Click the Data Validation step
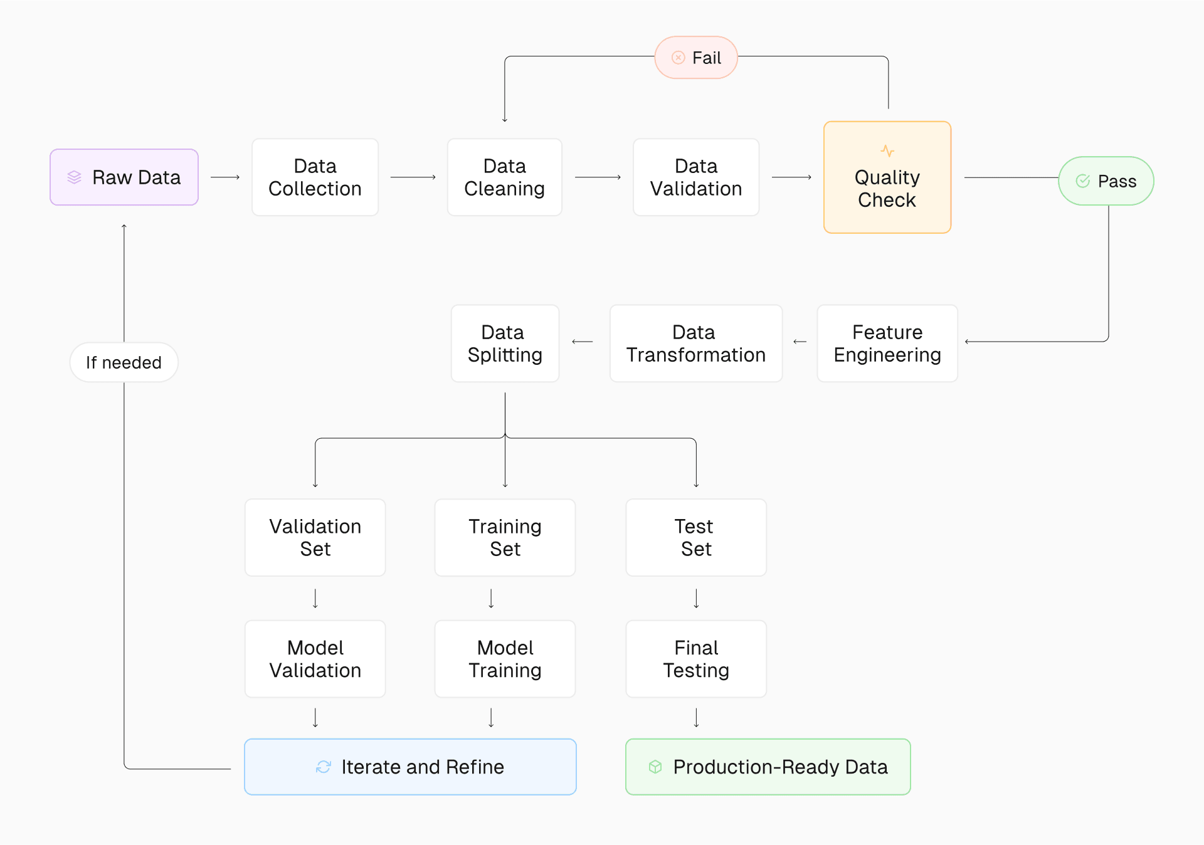 click(x=696, y=177)
